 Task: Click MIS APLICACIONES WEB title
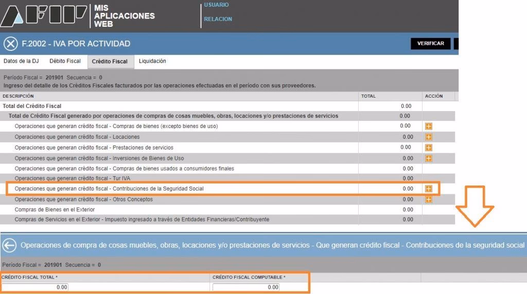click(124, 16)
